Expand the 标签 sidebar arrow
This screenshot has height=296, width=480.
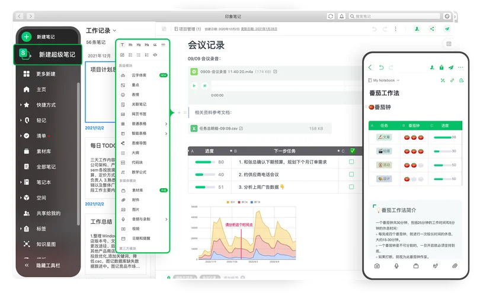21,229
